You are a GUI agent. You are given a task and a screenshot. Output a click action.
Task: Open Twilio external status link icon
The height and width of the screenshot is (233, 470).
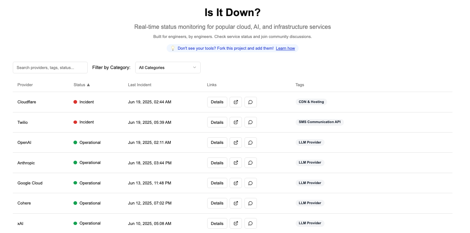point(236,122)
